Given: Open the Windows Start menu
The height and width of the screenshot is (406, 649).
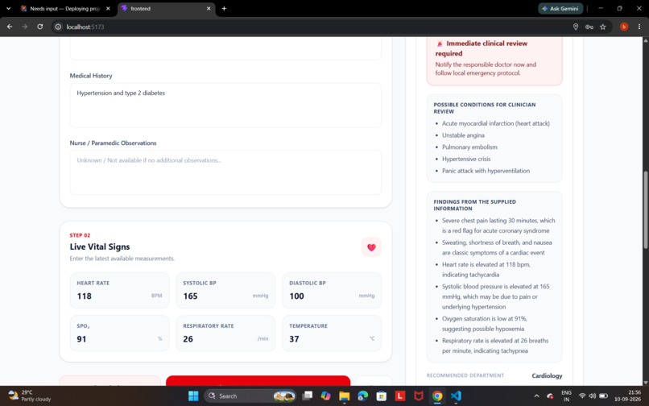Looking at the screenshot, I should click(193, 396).
